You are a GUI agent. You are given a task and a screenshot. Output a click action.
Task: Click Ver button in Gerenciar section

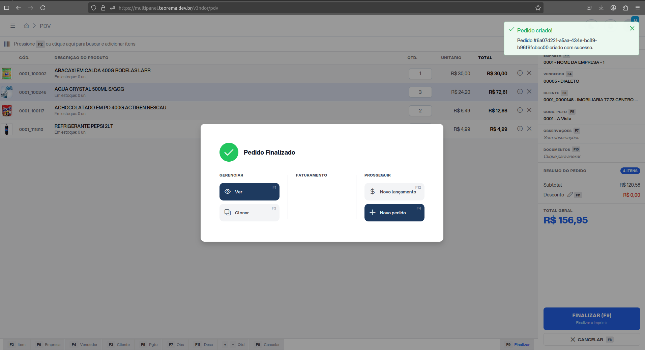tap(249, 192)
